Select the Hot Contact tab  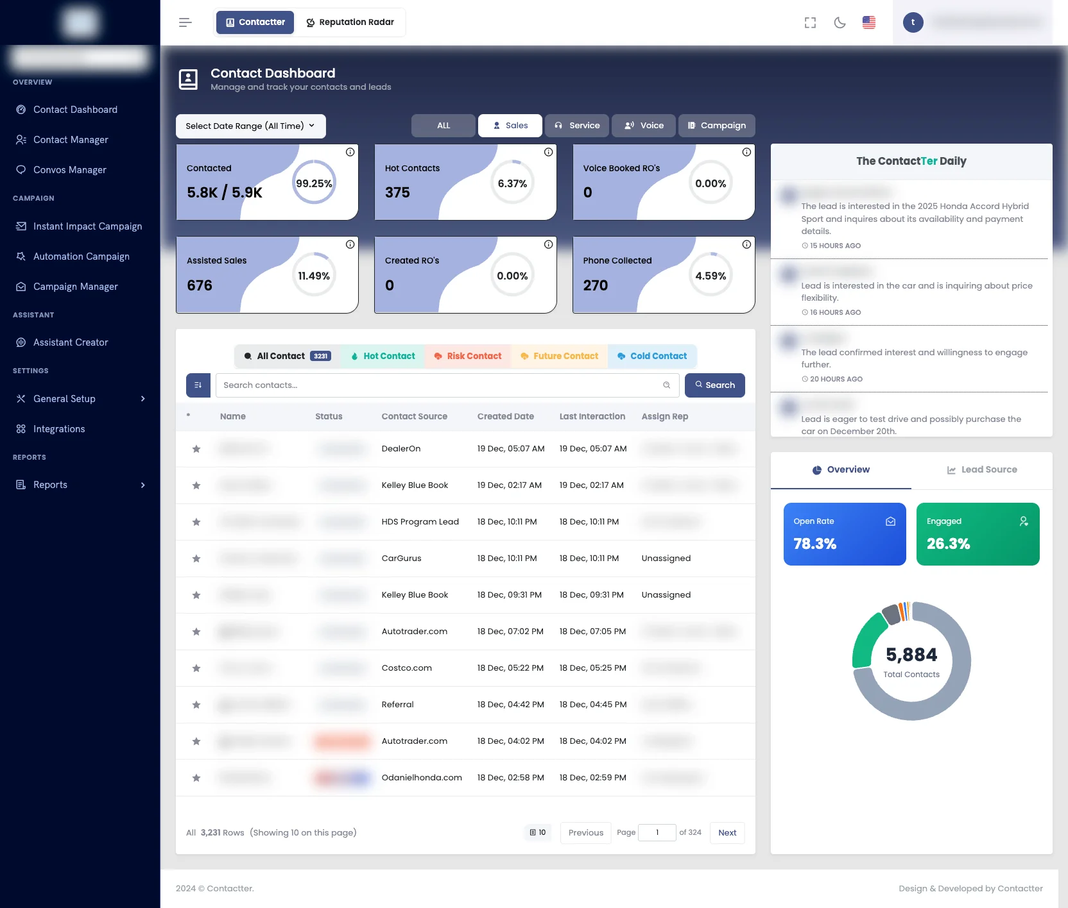click(x=383, y=357)
